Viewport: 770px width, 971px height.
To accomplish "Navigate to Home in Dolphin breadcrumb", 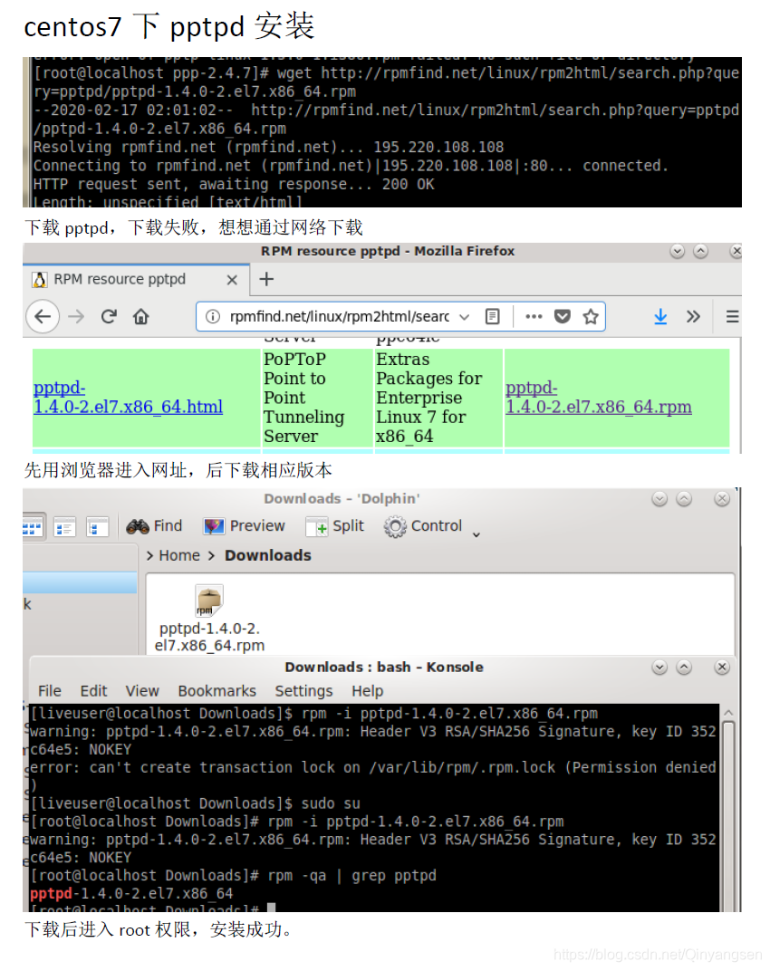I will click(x=179, y=555).
